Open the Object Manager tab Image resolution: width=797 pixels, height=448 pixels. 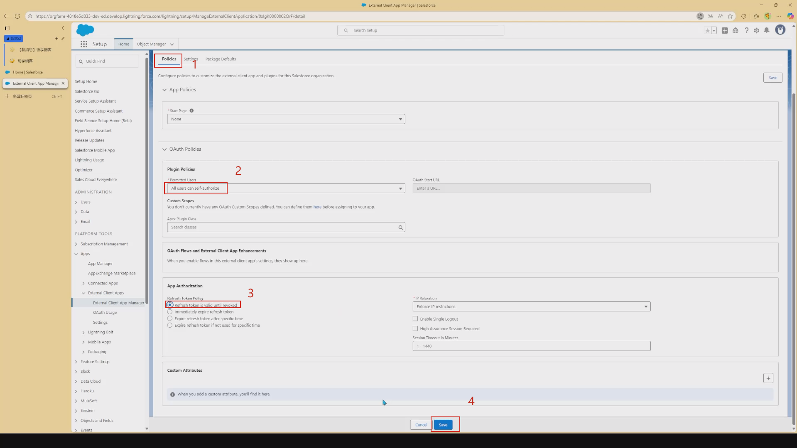click(x=151, y=44)
